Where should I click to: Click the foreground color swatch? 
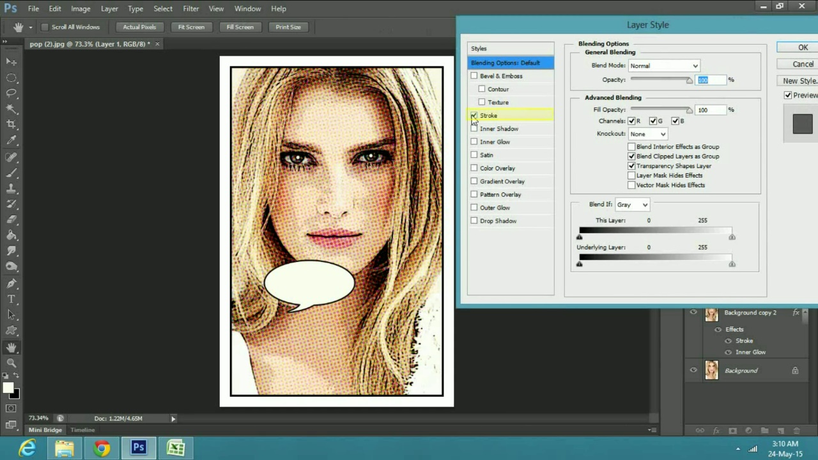point(8,388)
